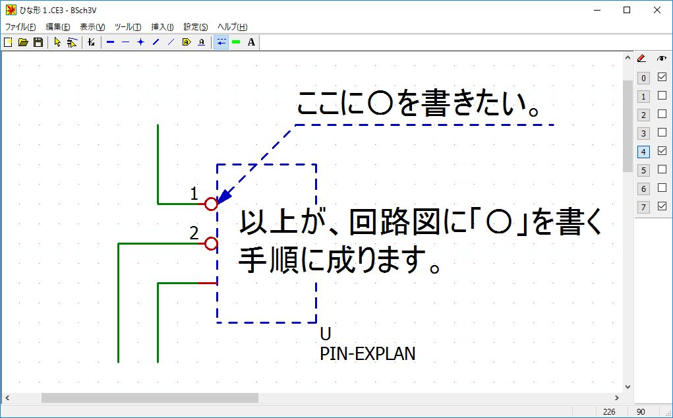The width and height of the screenshot is (673, 418).
Task: Click the comment text ここに〇を書きたい。
Action: pos(418,104)
